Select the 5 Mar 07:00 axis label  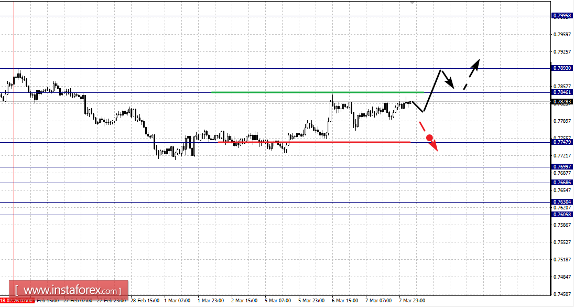[277, 301]
